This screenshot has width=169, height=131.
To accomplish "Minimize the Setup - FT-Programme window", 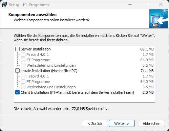I will point(130,4).
